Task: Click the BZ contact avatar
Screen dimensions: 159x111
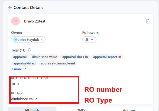Action: [x=15, y=21]
